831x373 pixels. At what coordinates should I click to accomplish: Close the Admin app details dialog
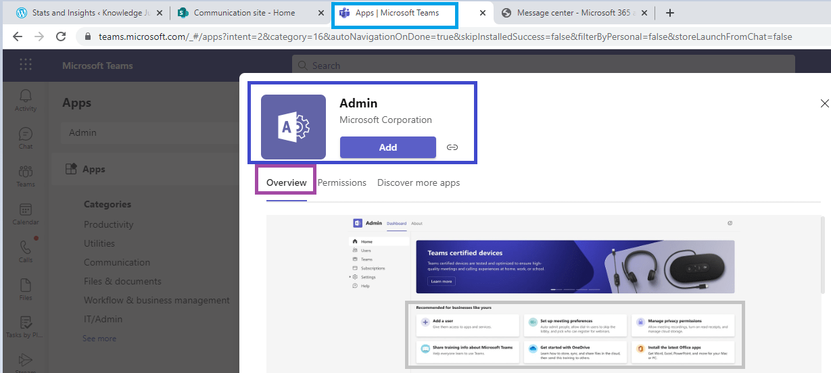[x=824, y=103]
